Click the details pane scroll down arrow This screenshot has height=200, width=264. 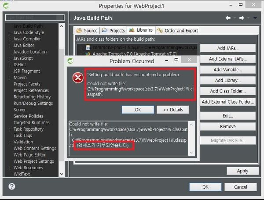pos(191,153)
